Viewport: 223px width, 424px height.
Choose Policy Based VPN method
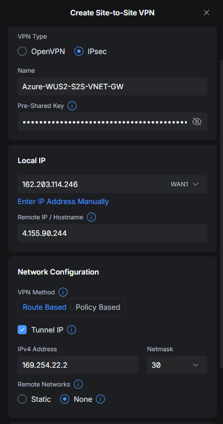pyautogui.click(x=98, y=307)
